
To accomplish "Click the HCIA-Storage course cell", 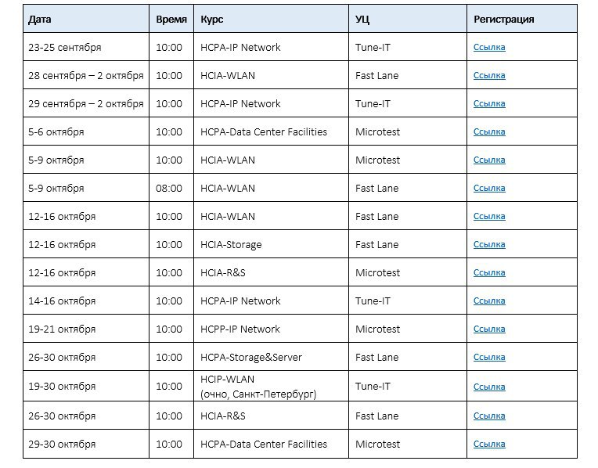I will tap(231, 244).
